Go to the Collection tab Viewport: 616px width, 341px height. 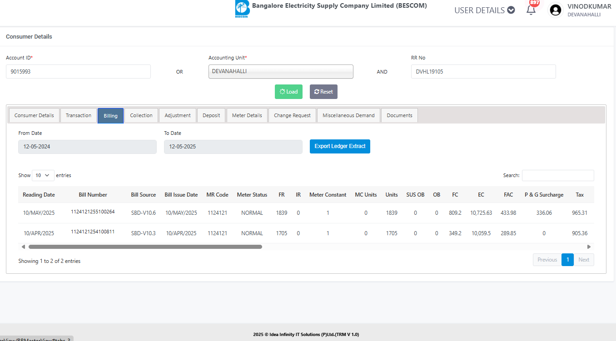[x=141, y=115]
